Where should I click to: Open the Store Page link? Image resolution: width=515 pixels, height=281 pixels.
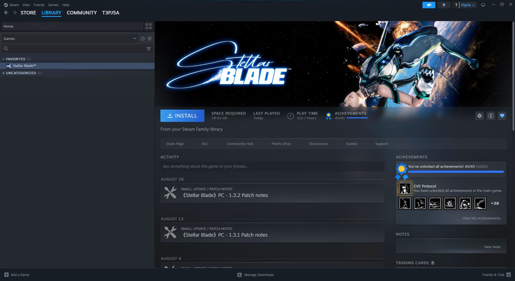click(x=175, y=144)
